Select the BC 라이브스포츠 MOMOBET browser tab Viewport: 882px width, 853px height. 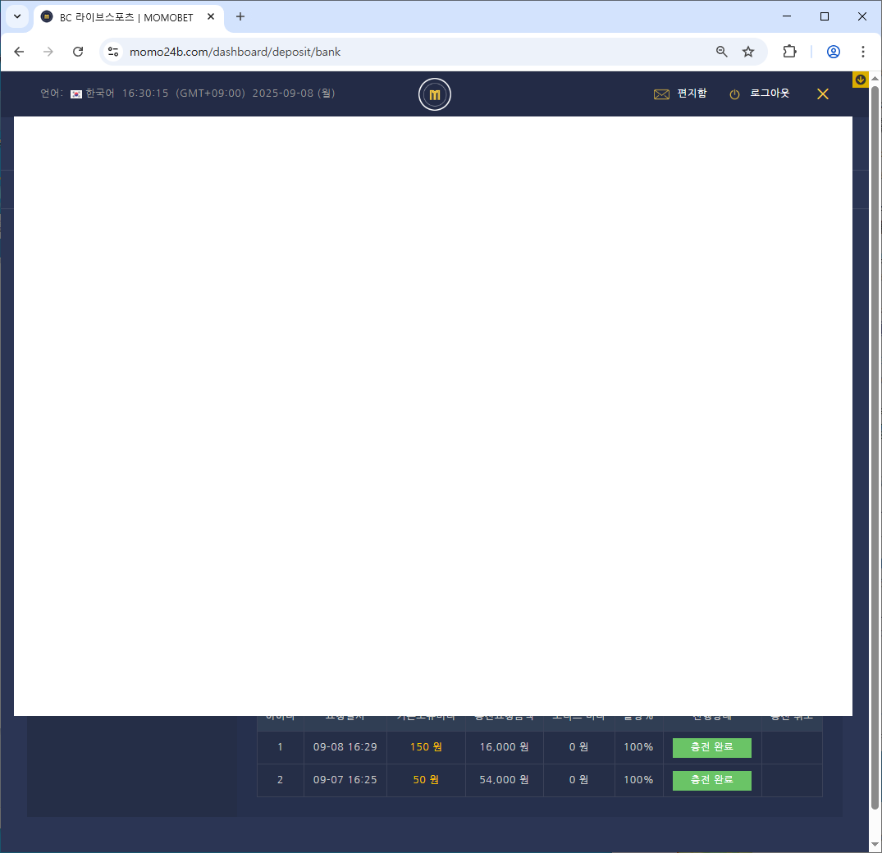click(123, 17)
